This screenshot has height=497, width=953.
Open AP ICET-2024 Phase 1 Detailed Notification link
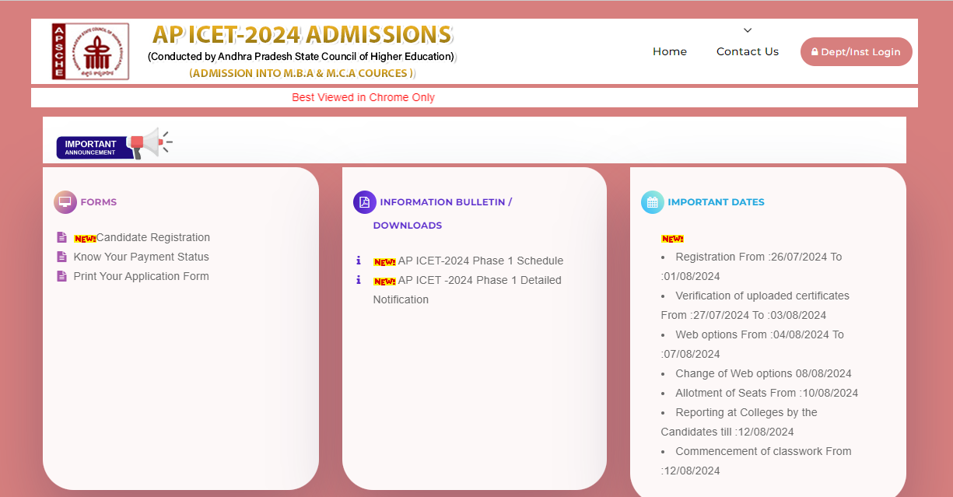point(467,289)
